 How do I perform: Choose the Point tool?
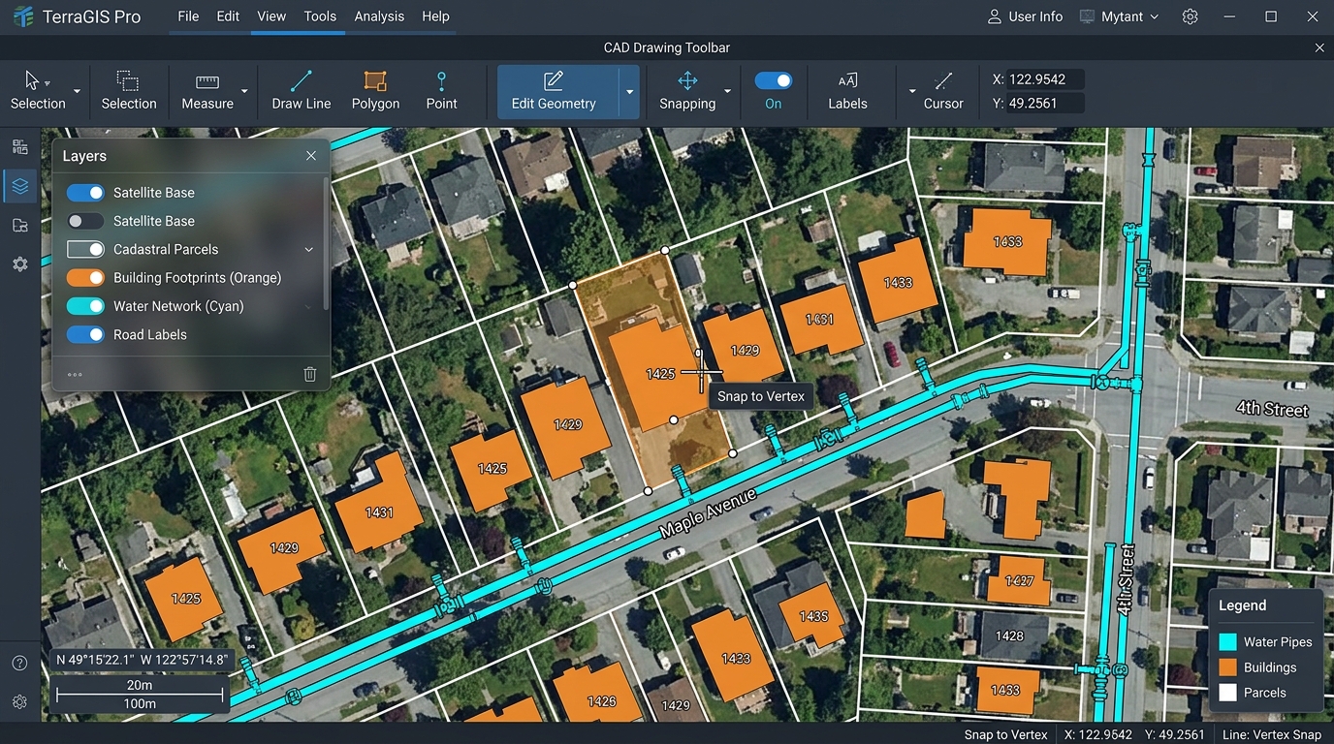tap(441, 90)
